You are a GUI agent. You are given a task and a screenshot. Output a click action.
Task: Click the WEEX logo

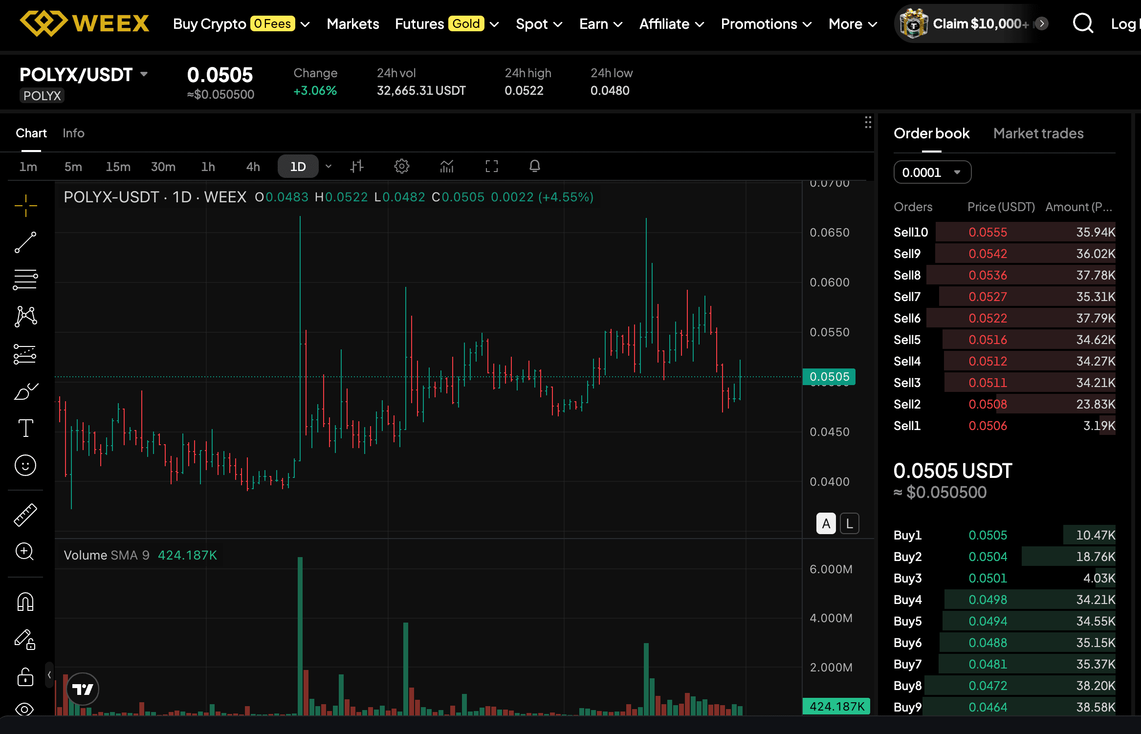[x=85, y=23]
